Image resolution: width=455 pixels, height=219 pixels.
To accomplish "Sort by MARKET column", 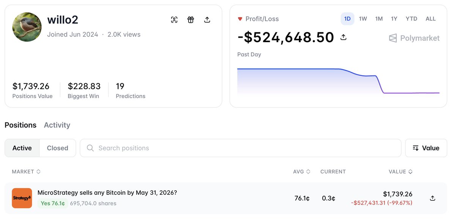I will [x=26, y=171].
